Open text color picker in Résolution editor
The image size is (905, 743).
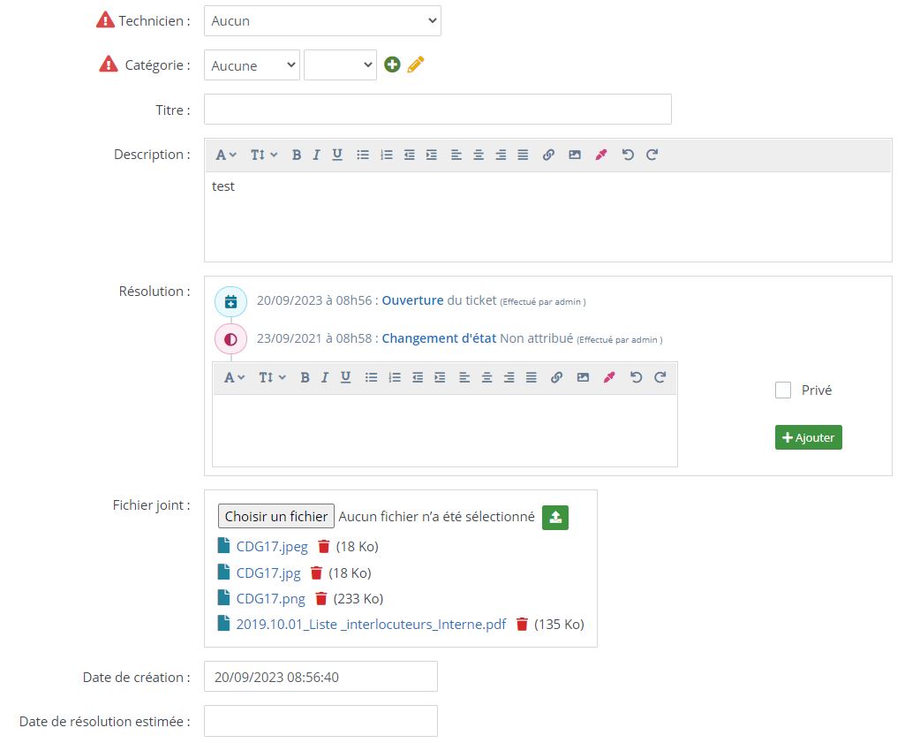coord(609,377)
